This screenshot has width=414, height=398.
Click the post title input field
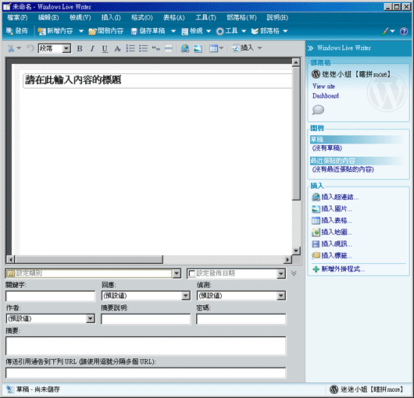[x=158, y=80]
